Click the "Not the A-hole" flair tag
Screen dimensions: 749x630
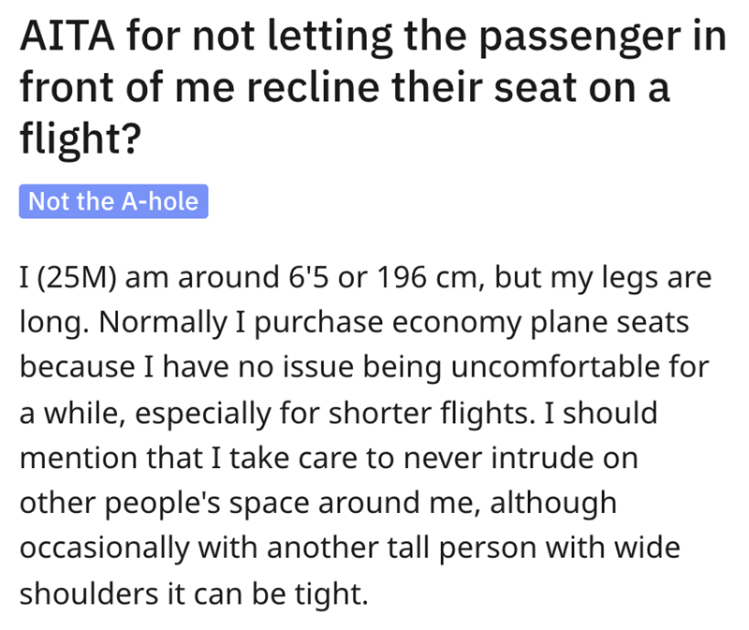point(113,201)
